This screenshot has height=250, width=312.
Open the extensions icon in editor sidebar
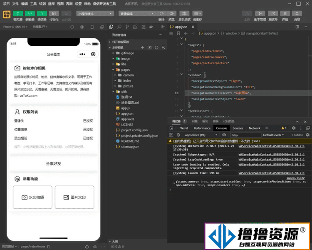pyautogui.click(x=135, y=27)
